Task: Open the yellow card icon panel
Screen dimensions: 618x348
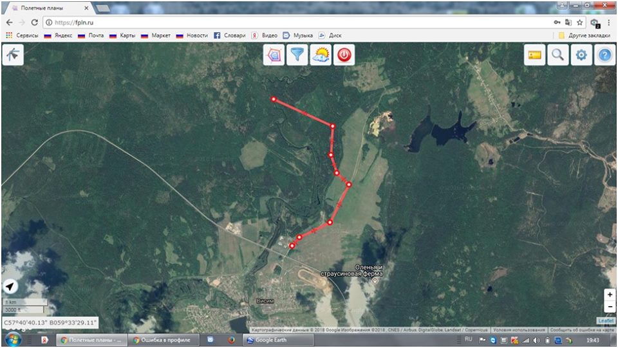Action: pyautogui.click(x=534, y=55)
